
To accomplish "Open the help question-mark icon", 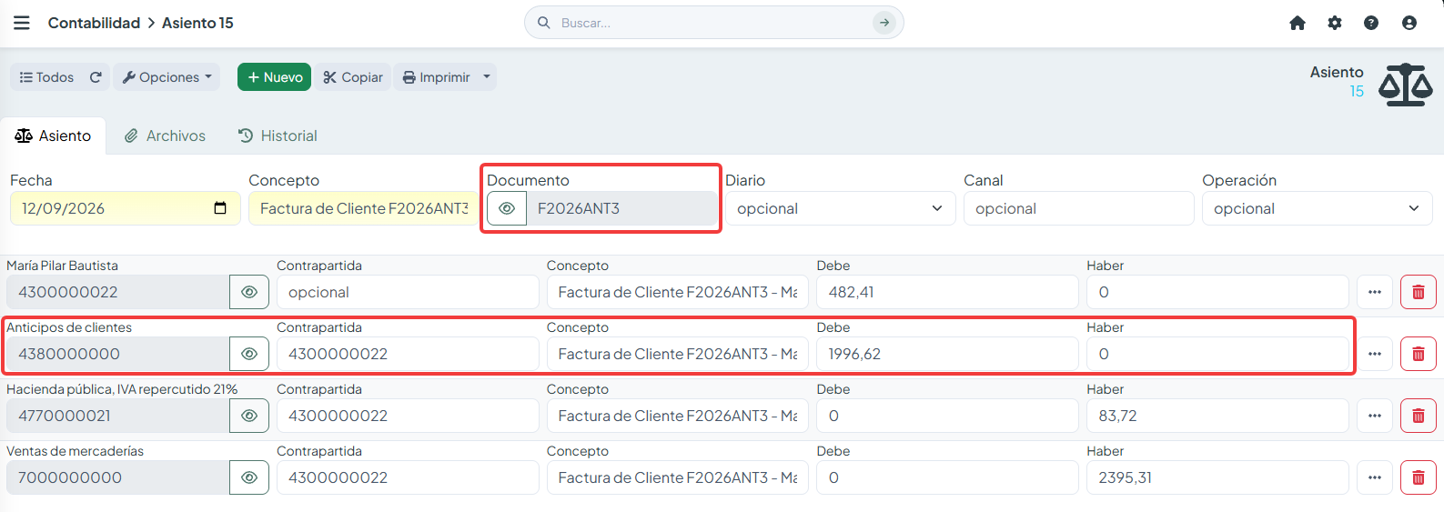I will [x=1371, y=23].
